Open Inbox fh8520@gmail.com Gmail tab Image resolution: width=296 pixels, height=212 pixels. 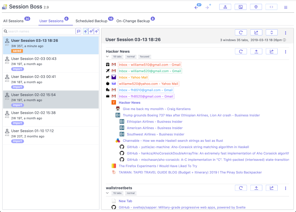point(146,96)
